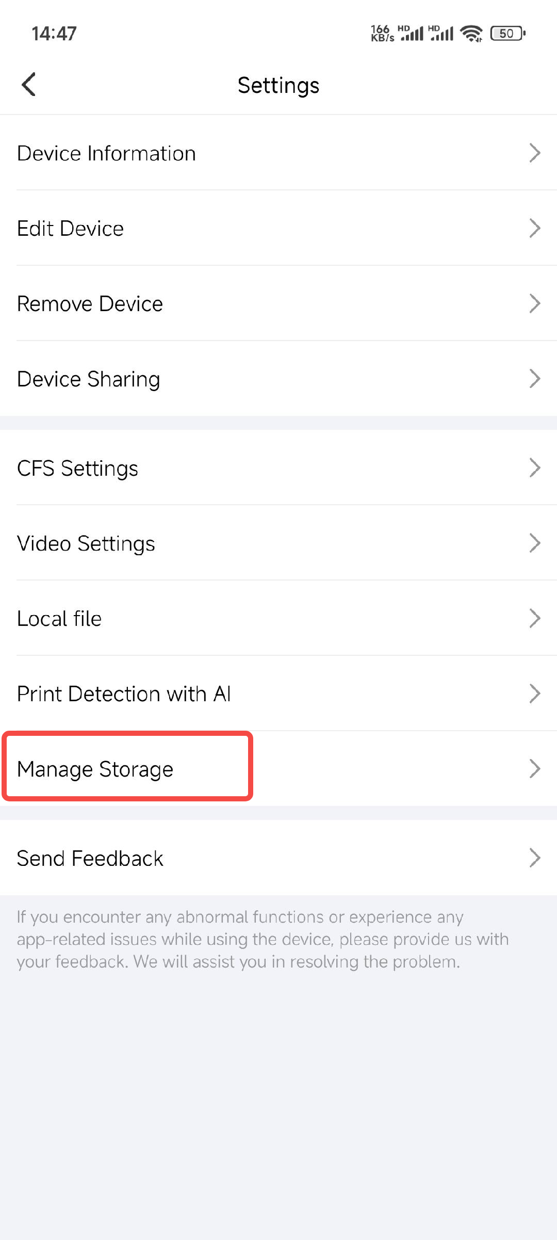Tap the battery indicator icon
The width and height of the screenshot is (557, 1240).
point(508,34)
